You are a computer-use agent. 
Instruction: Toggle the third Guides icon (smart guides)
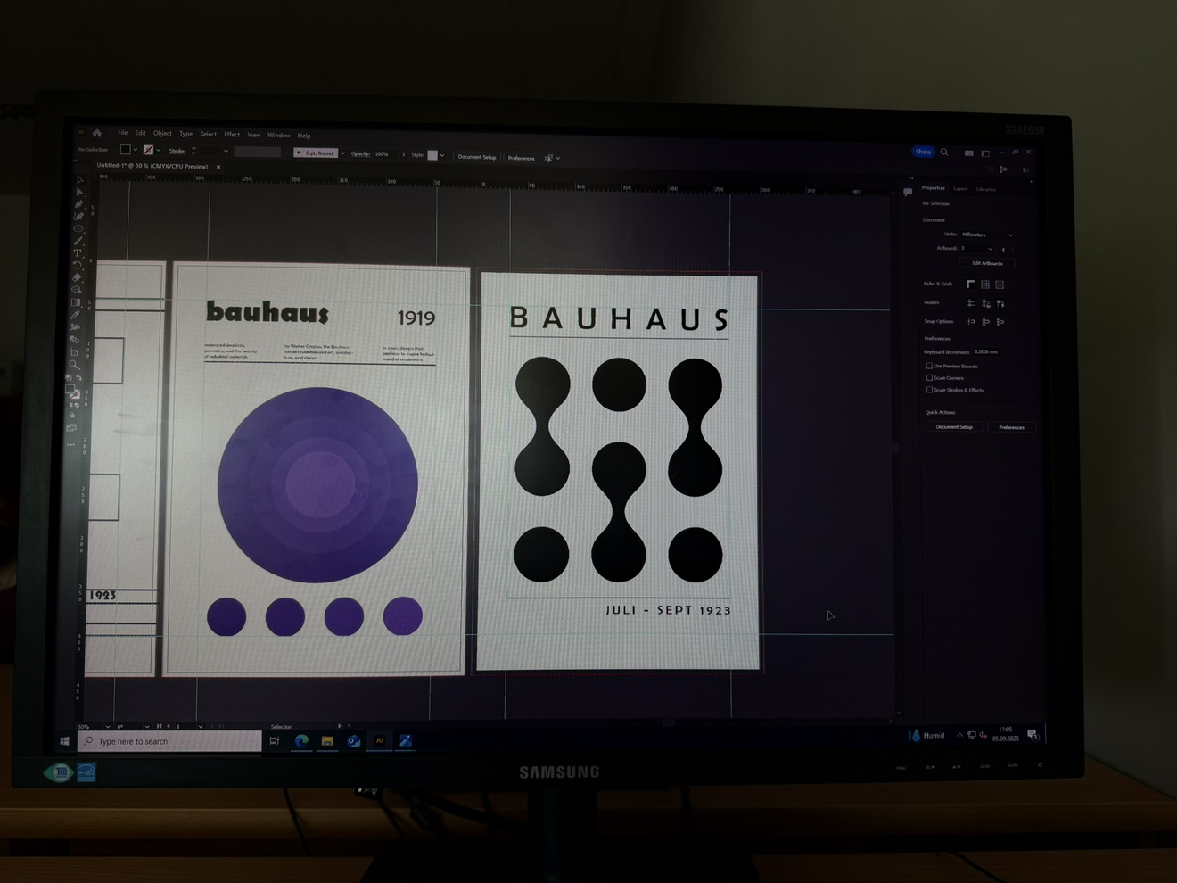[x=1000, y=303]
